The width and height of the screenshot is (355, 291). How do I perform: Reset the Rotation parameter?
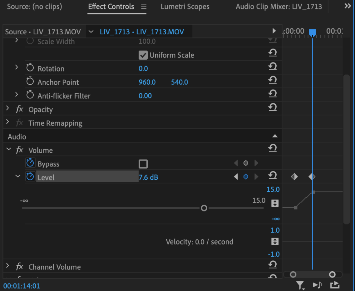pyautogui.click(x=273, y=66)
